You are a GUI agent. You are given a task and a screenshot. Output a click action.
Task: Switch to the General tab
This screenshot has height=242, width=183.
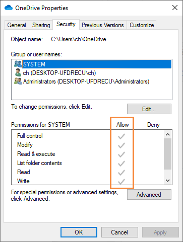tap(17, 25)
